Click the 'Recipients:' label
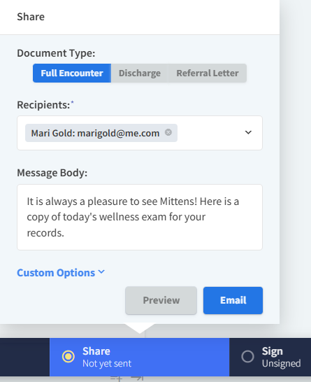 (x=43, y=105)
